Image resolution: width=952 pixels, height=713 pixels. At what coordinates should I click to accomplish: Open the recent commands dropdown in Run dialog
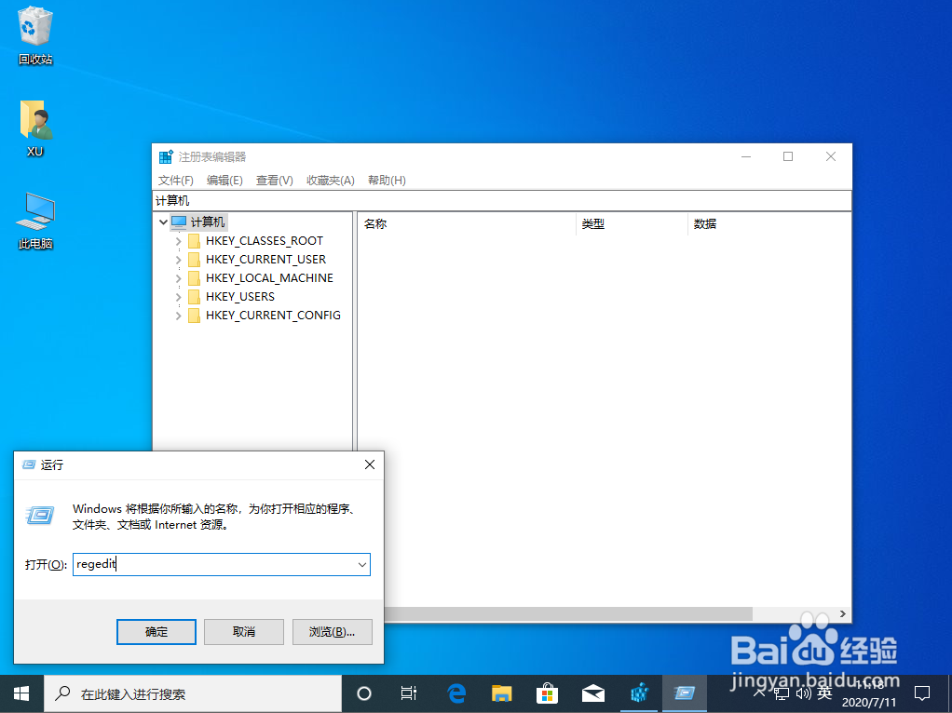362,564
